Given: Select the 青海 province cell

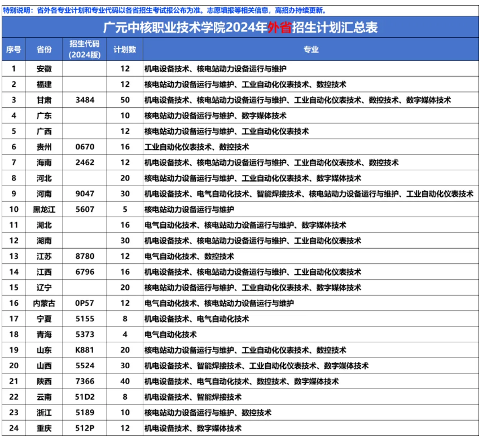Looking at the screenshot, I should (44, 334).
